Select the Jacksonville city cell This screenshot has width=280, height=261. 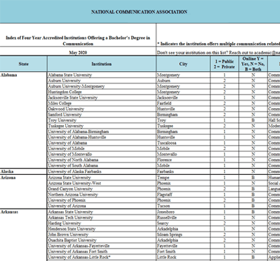pos(183,98)
